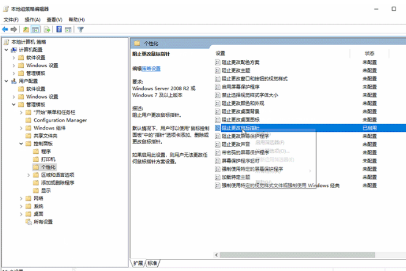This screenshot has height=271, width=406.
Task: Select the 阻止更改声音 policy
Action: pyautogui.click(x=236, y=145)
